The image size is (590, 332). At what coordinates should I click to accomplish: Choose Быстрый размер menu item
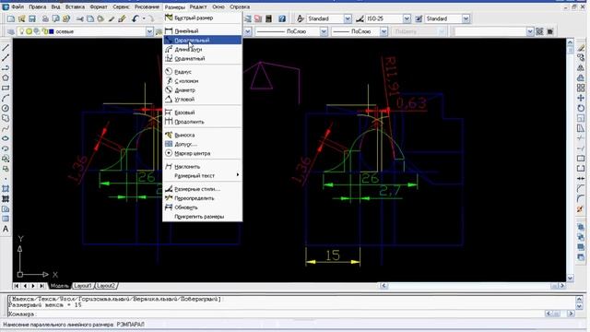pos(203,18)
